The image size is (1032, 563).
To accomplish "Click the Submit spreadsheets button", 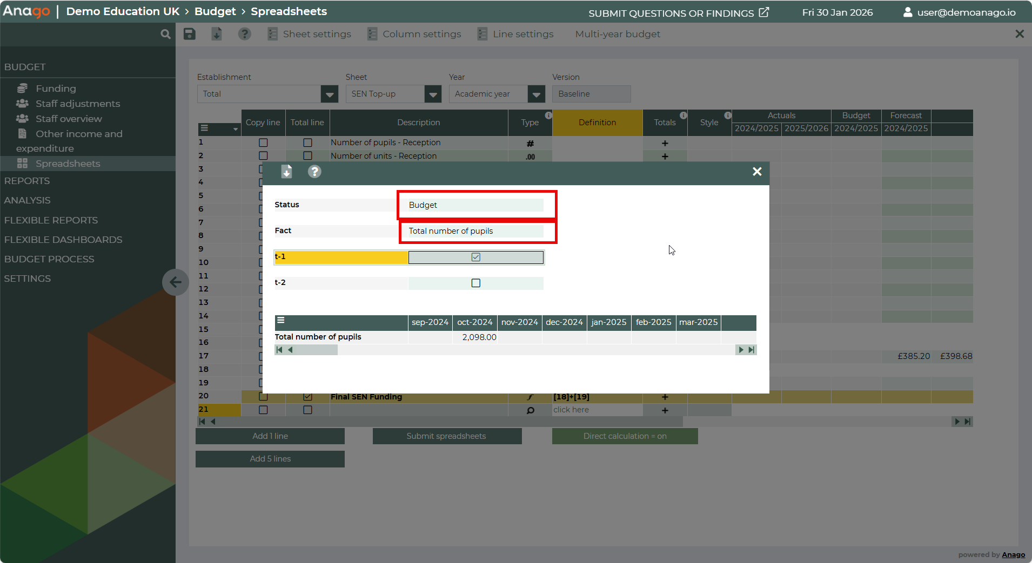I will click(x=446, y=436).
